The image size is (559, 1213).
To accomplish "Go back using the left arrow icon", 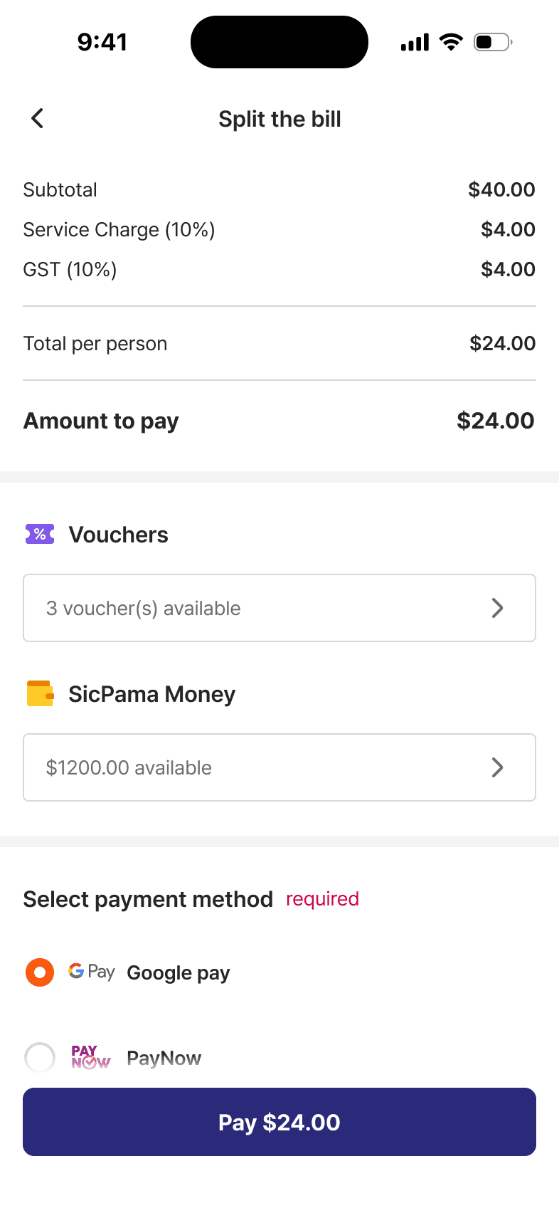I will click(x=38, y=118).
